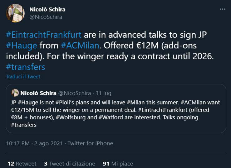Click the @NicoSchira handle under the name
231x168 pixels.
[x=46, y=17]
